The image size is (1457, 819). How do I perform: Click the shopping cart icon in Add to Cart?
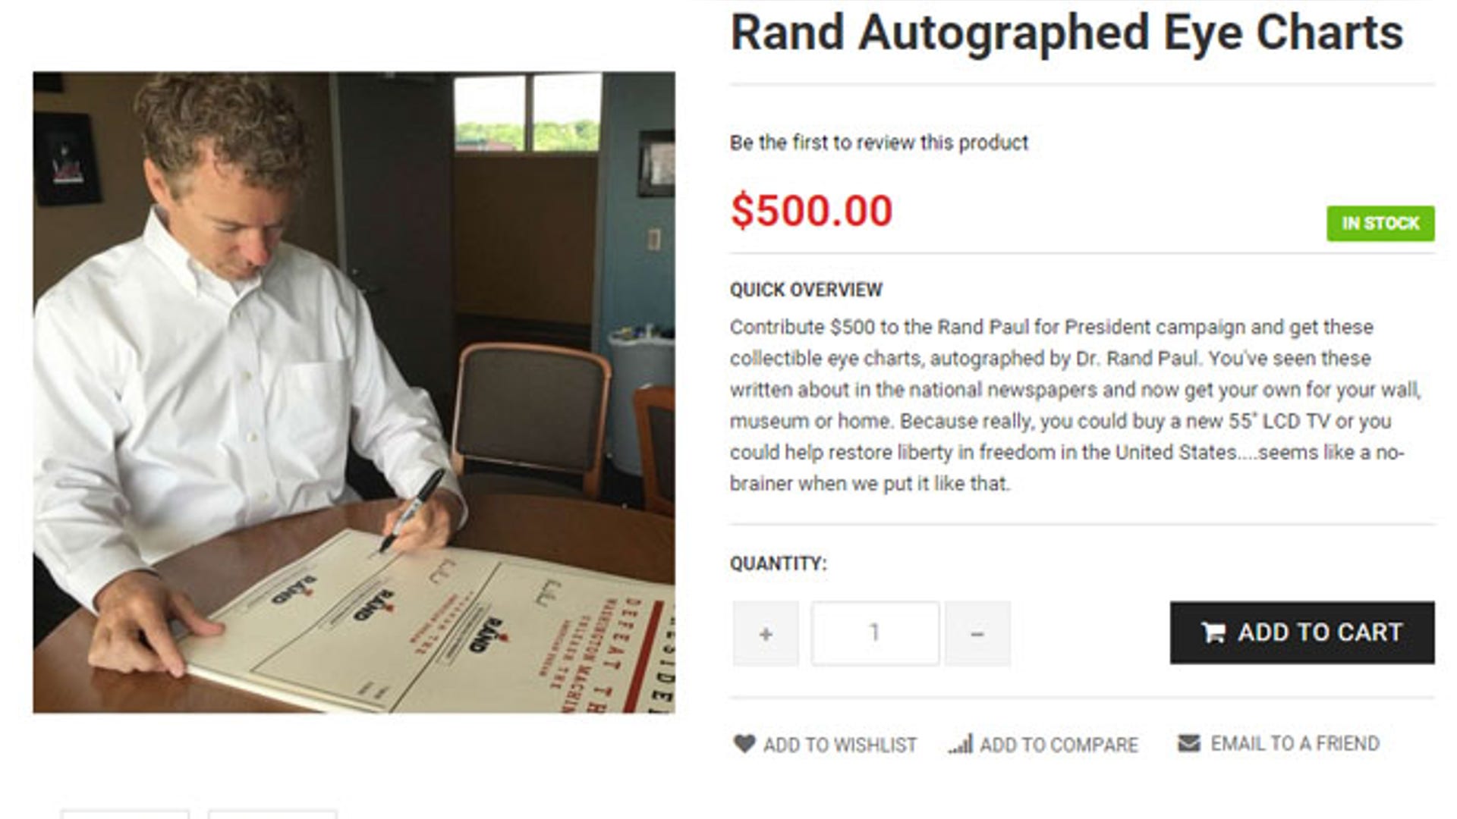pos(1213,632)
